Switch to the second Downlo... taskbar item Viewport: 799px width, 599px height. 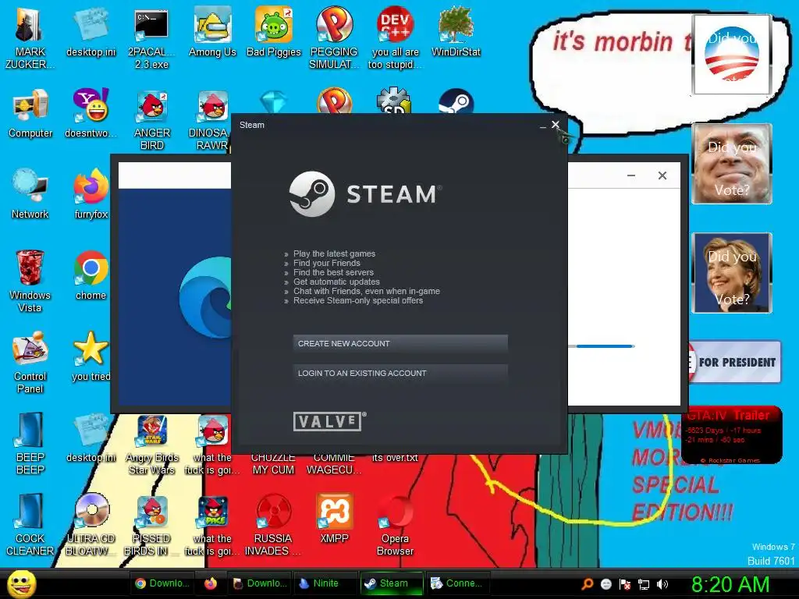259,583
